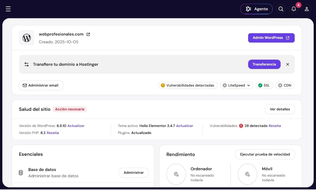This screenshot has width=316, height=190.
Task: Click the Plugins: Actualizado status text
Action: [x=135, y=133]
